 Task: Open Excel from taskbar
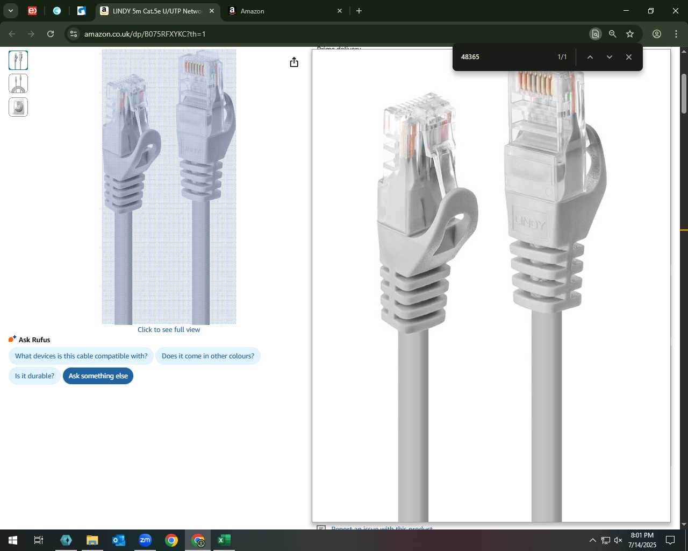click(224, 540)
